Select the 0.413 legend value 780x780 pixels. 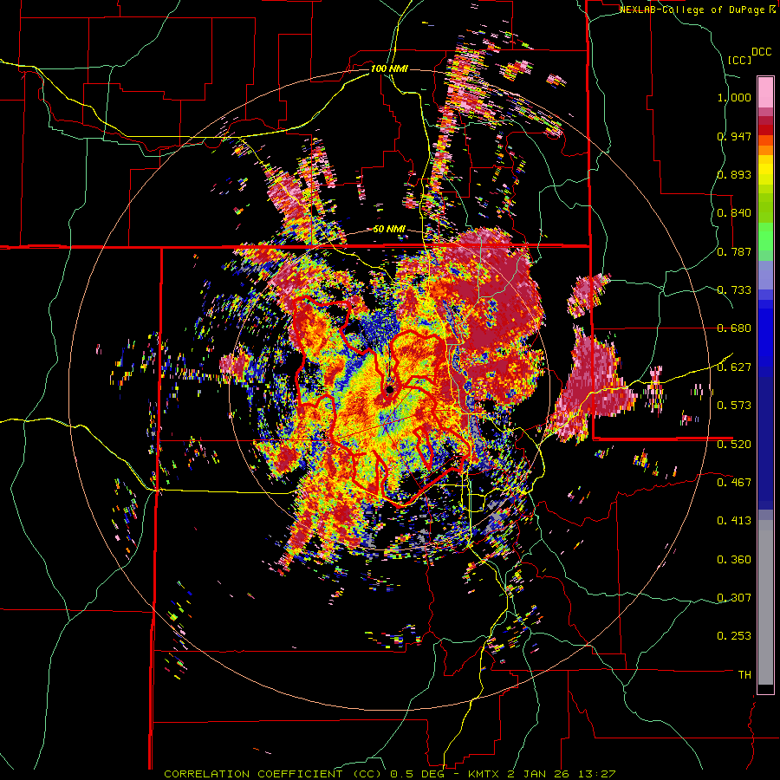[x=734, y=521]
